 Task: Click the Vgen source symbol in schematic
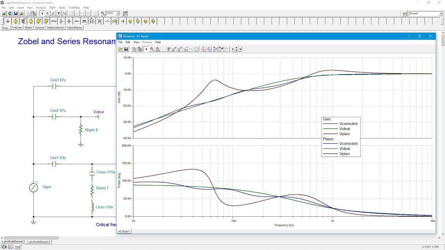[x=33, y=187]
